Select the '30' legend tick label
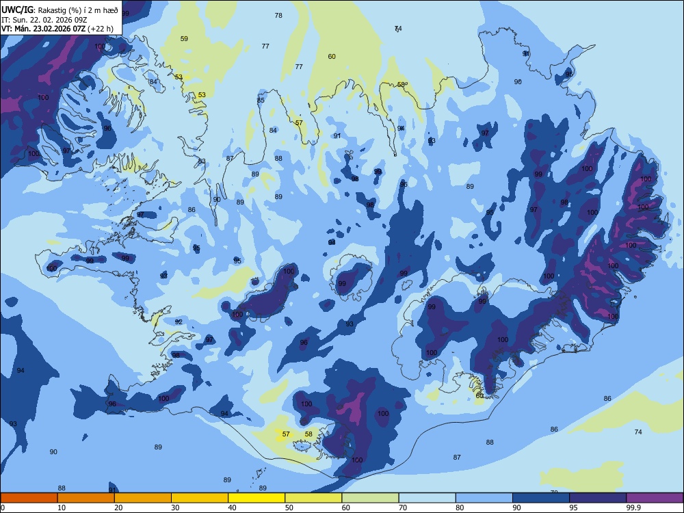Viewport: 684px width, 513px height. click(175, 508)
